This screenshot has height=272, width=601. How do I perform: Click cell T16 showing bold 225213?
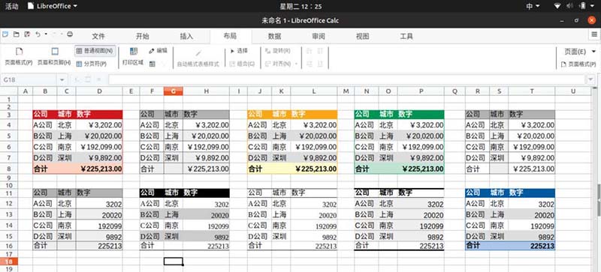coord(532,246)
